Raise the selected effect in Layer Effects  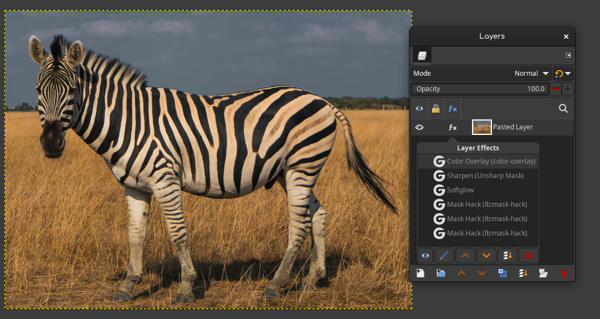[465, 255]
